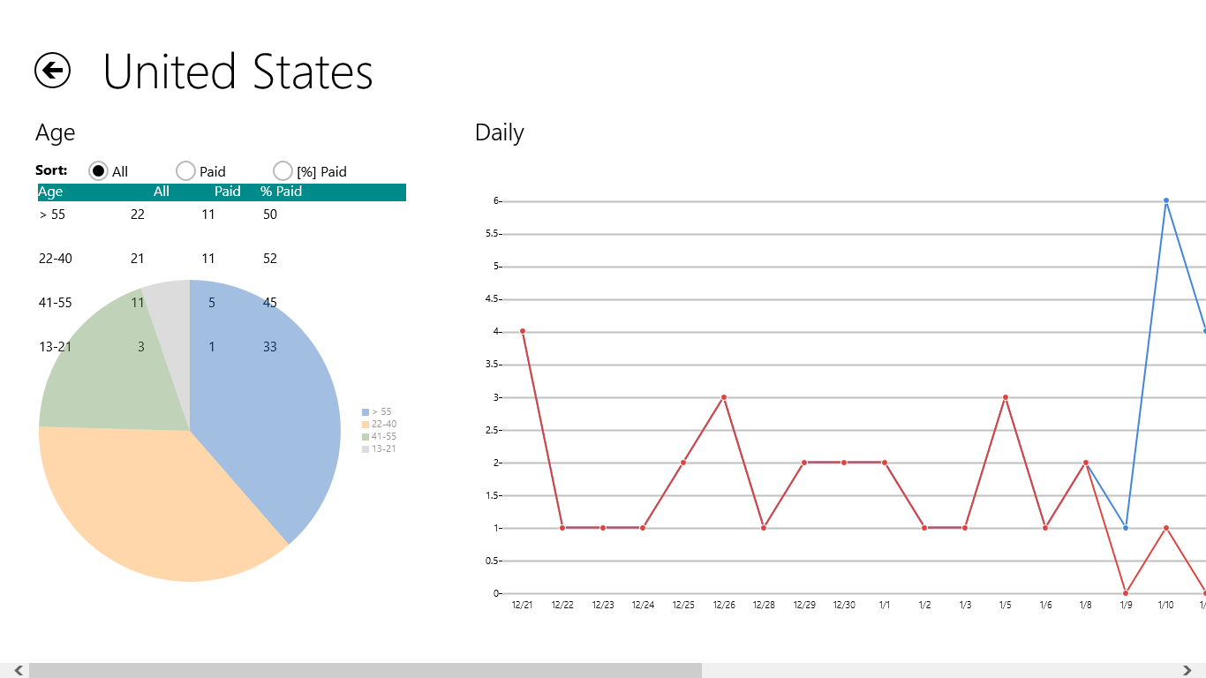The width and height of the screenshot is (1206, 678).
Task: Select the [%] Paid sort option
Action: tap(283, 171)
